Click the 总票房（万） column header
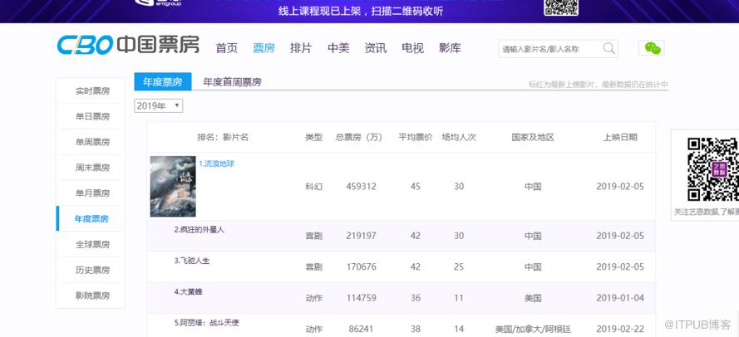Image resolution: width=739 pixels, height=337 pixels. [359, 138]
